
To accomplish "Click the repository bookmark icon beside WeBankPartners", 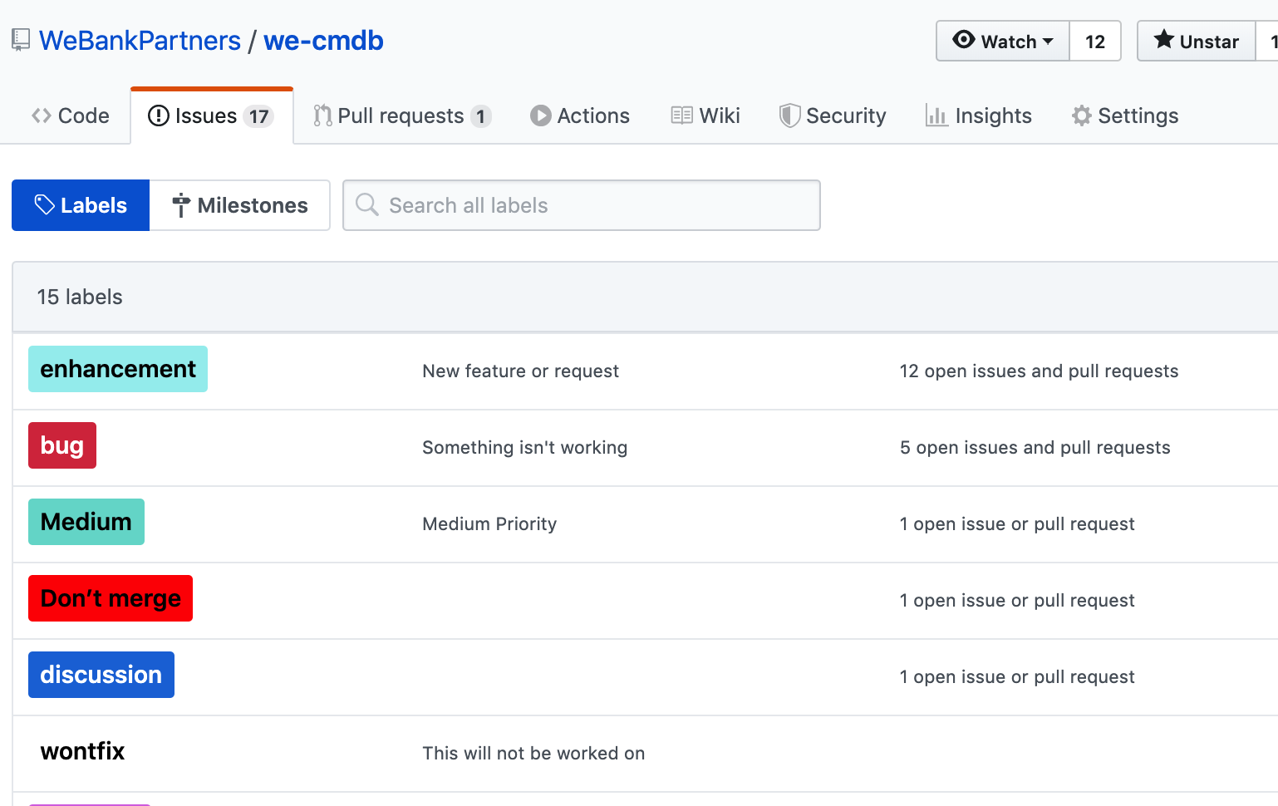I will coord(21,39).
